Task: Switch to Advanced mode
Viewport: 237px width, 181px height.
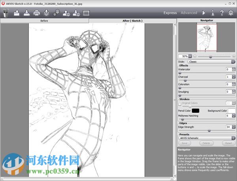Action: pyautogui.click(x=189, y=13)
